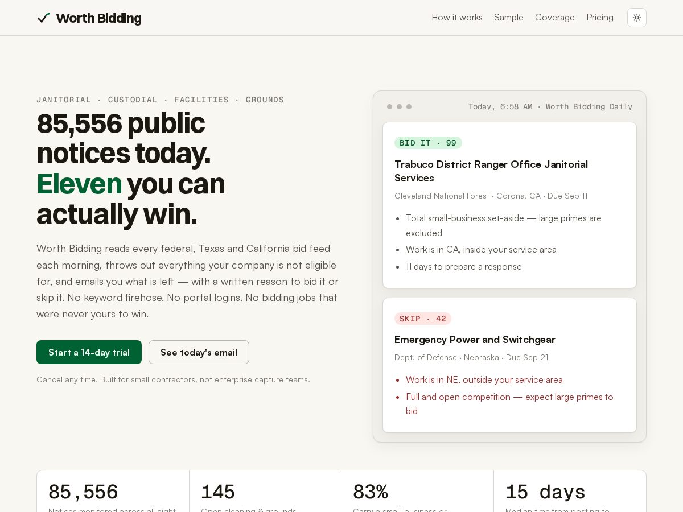Viewport: 683px width, 512px height.
Task: Select the SKIP · 42 badge
Action: [423, 319]
